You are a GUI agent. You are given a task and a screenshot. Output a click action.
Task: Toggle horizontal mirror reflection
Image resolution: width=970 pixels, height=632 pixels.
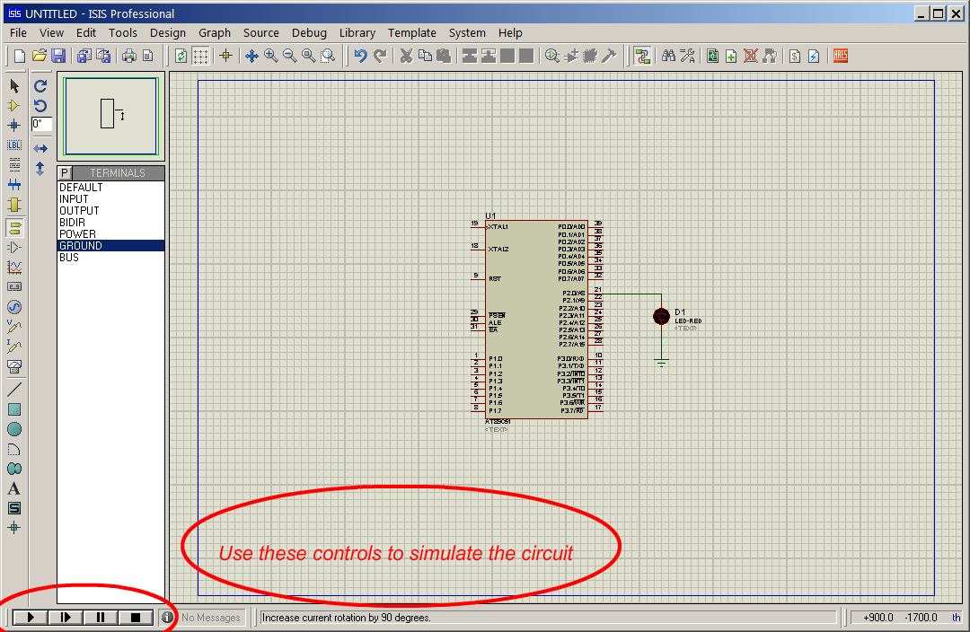[x=40, y=148]
